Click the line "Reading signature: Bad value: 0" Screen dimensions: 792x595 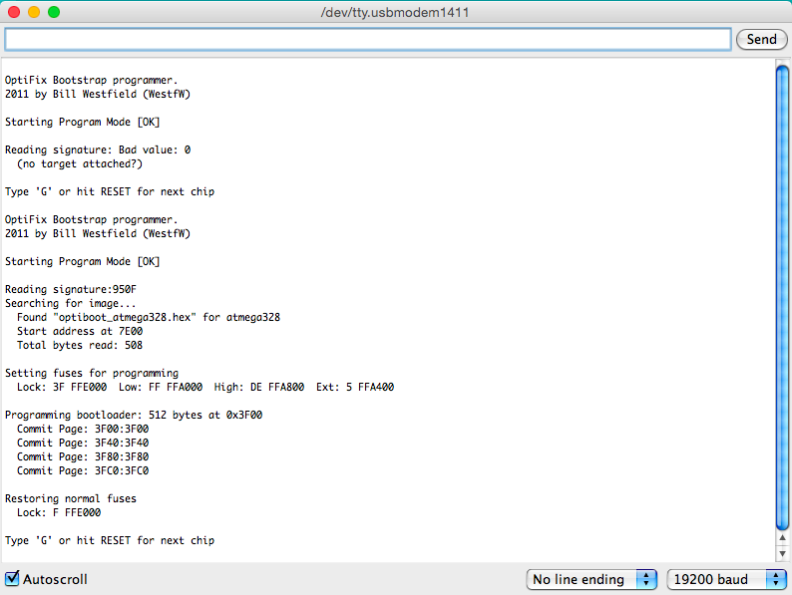coord(98,149)
